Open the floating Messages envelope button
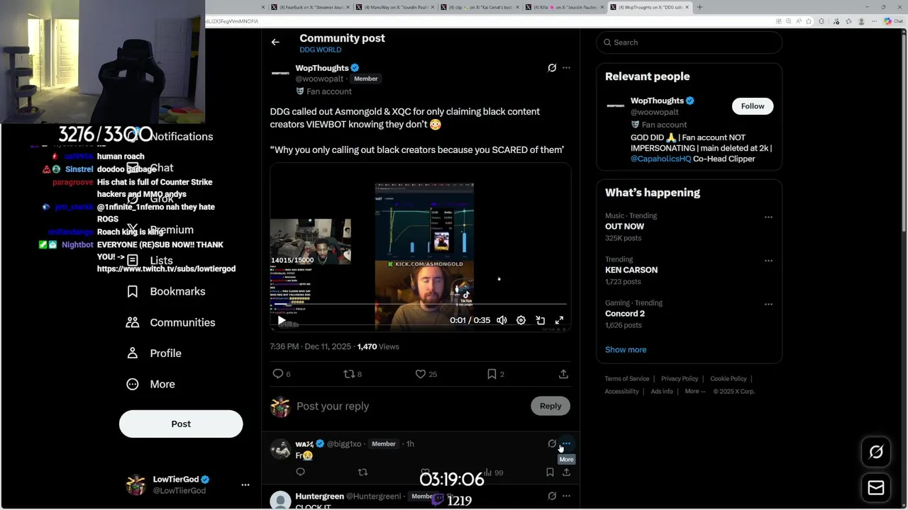 click(876, 488)
